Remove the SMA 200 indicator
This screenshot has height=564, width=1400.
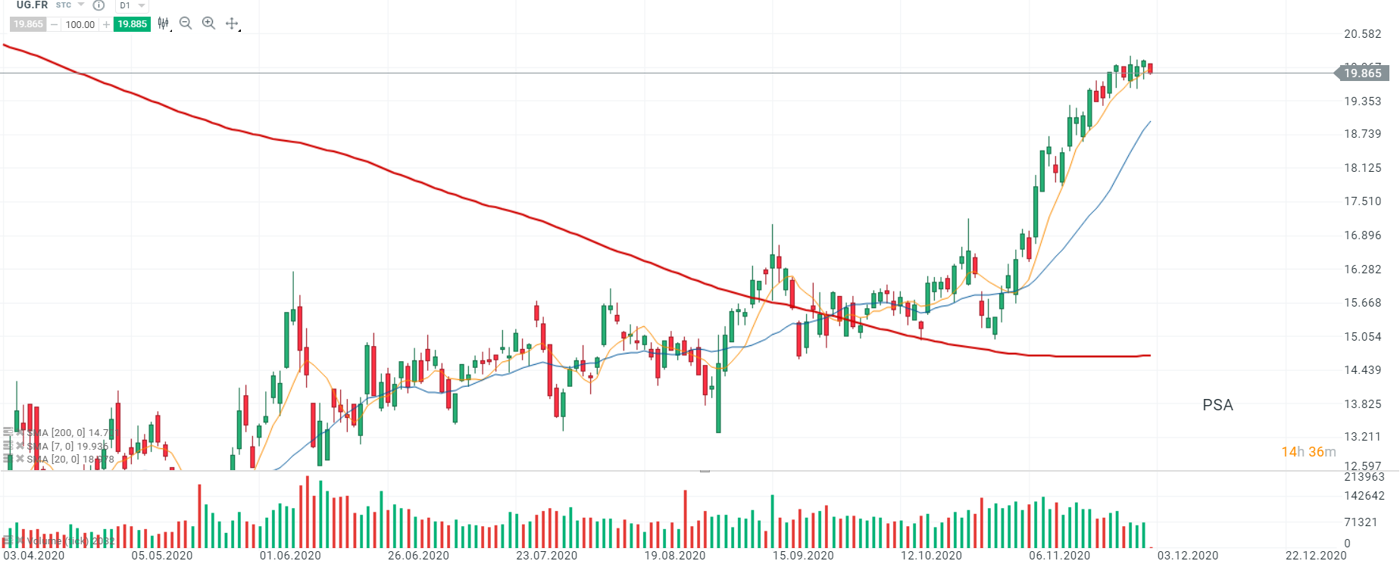[20, 433]
